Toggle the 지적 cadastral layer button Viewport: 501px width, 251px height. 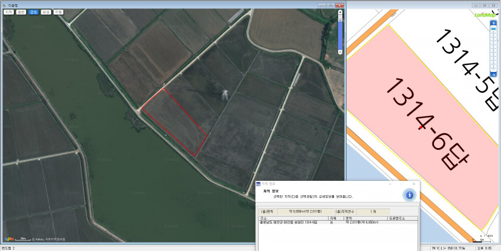[9, 12]
